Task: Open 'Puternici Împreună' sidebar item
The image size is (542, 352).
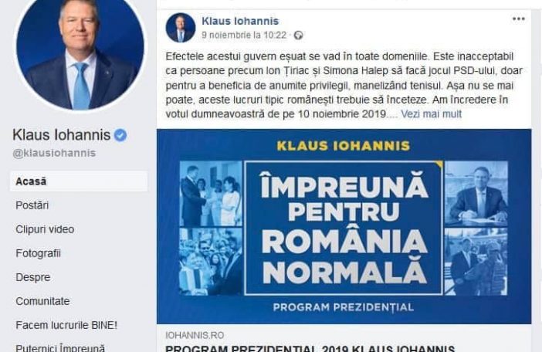Action: pyautogui.click(x=60, y=347)
